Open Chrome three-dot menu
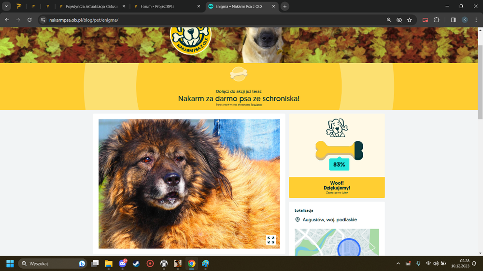Screen dimensions: 483x271 pos(476,20)
